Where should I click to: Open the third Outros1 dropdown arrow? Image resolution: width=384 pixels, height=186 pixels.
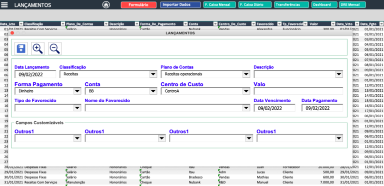tap(249, 139)
